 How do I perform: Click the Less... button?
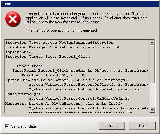(x=112, y=126)
